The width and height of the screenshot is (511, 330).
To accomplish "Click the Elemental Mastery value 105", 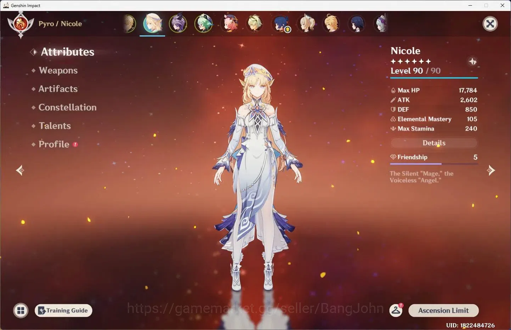I will tap(472, 119).
